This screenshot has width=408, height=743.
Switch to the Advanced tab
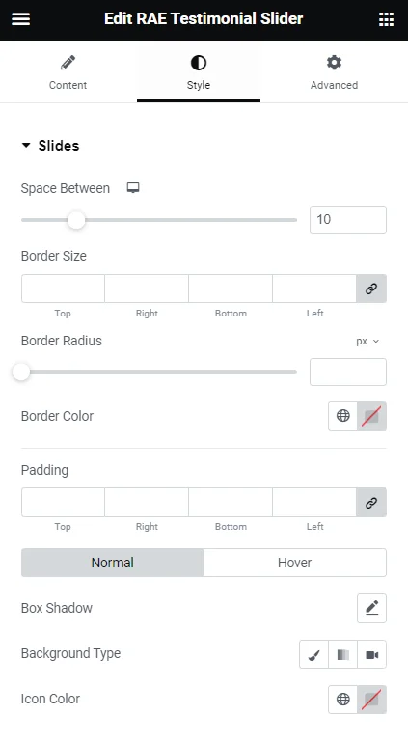click(334, 72)
